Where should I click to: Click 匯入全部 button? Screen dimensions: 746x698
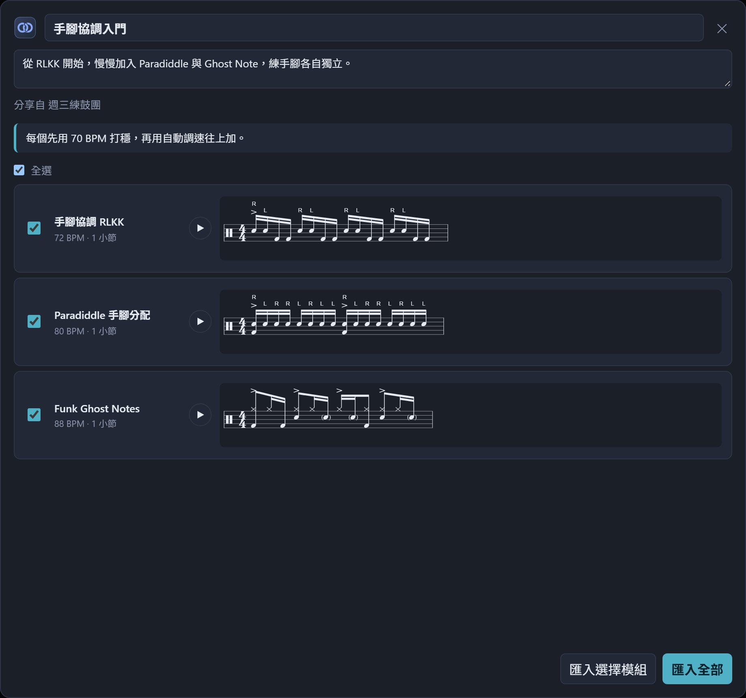(x=697, y=669)
